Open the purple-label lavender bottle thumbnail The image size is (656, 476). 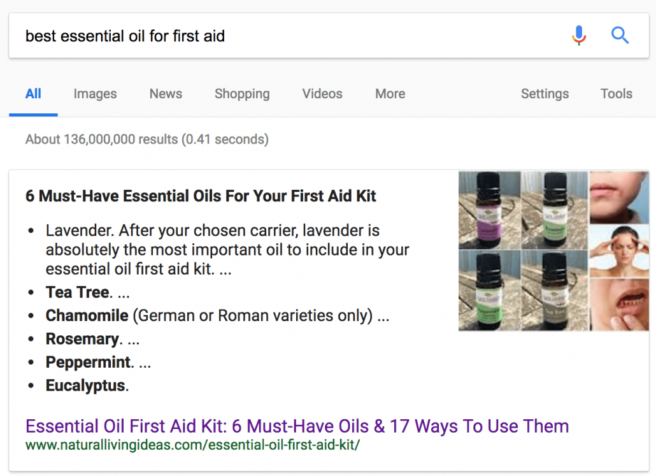tap(490, 210)
